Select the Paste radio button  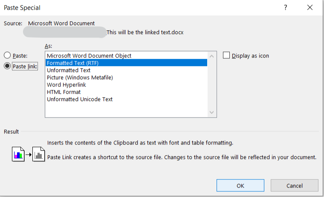pyautogui.click(x=7, y=55)
